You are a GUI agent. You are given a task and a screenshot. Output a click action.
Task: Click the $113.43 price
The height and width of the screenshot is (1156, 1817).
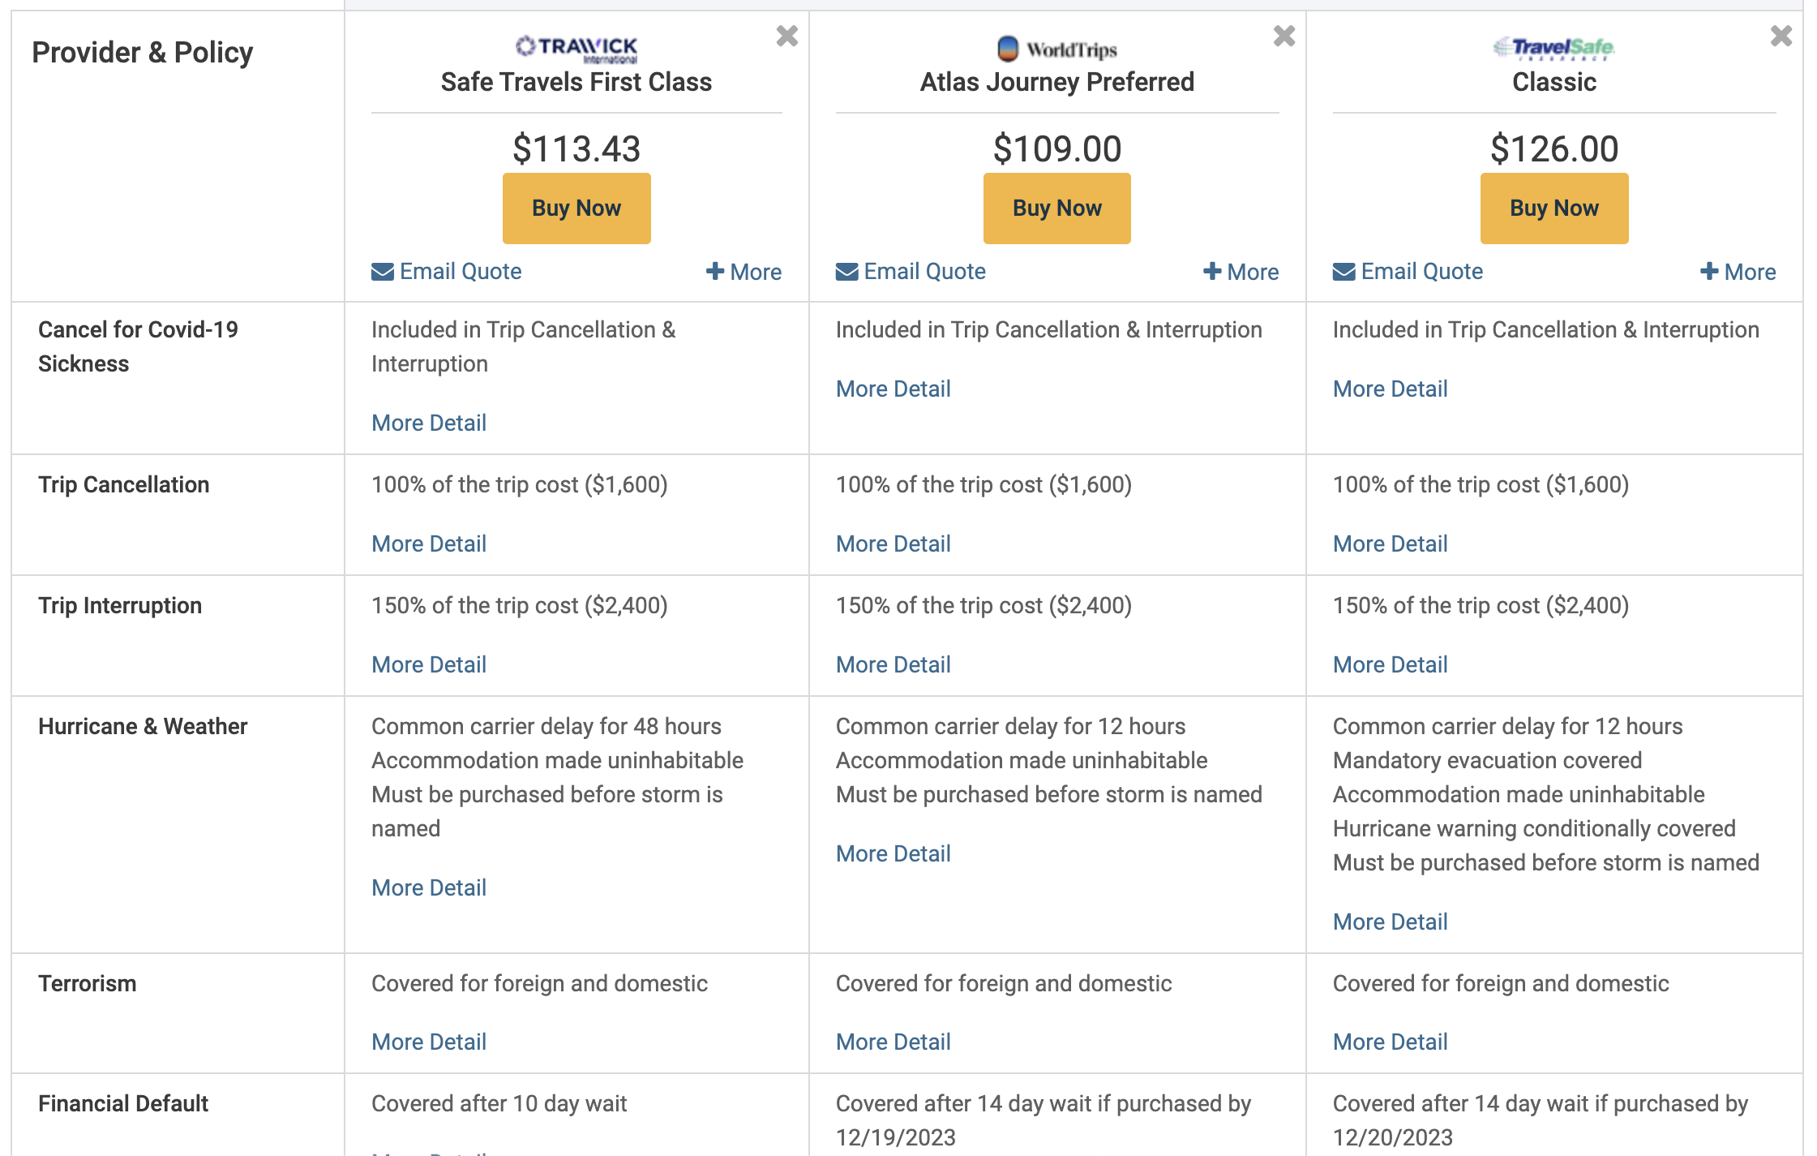point(576,148)
